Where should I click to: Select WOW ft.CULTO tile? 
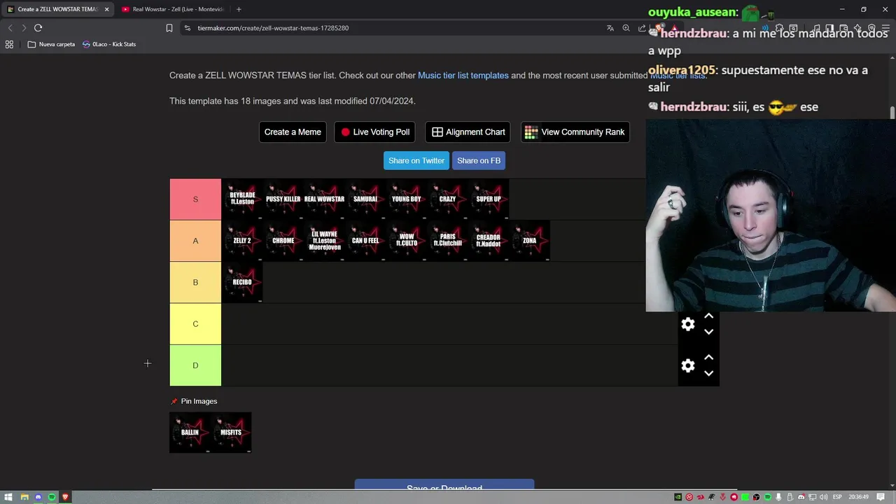[x=406, y=241]
